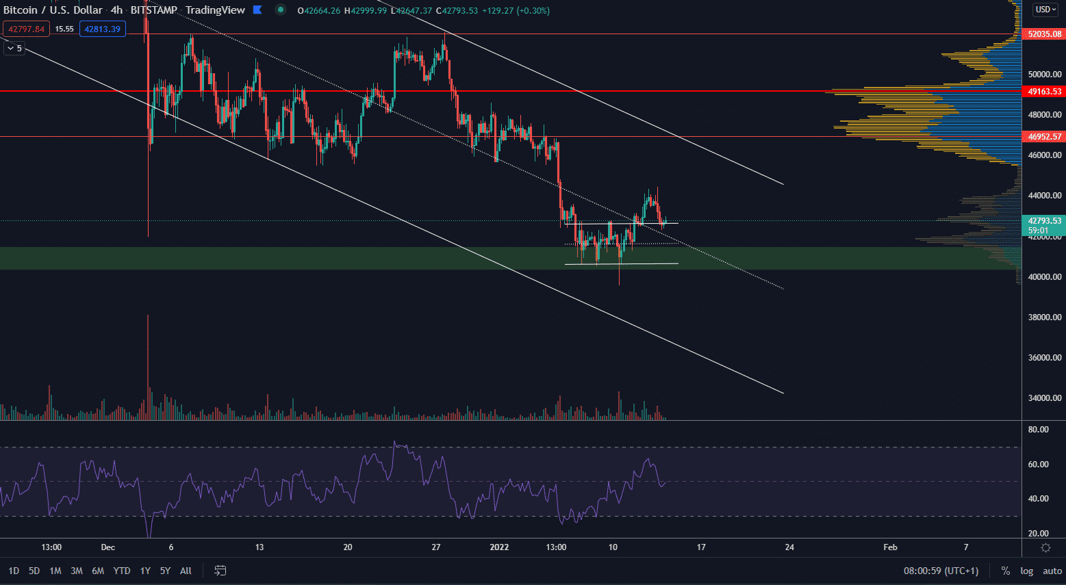Expand the collapsed indicators legend showing 5

[x=14, y=48]
